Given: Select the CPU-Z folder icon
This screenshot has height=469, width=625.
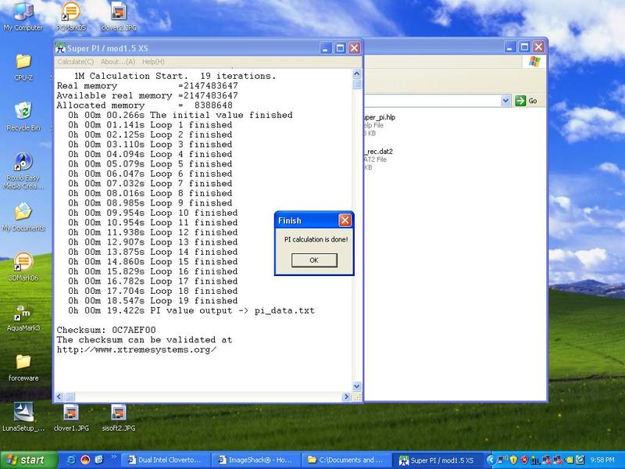Looking at the screenshot, I should point(23,67).
